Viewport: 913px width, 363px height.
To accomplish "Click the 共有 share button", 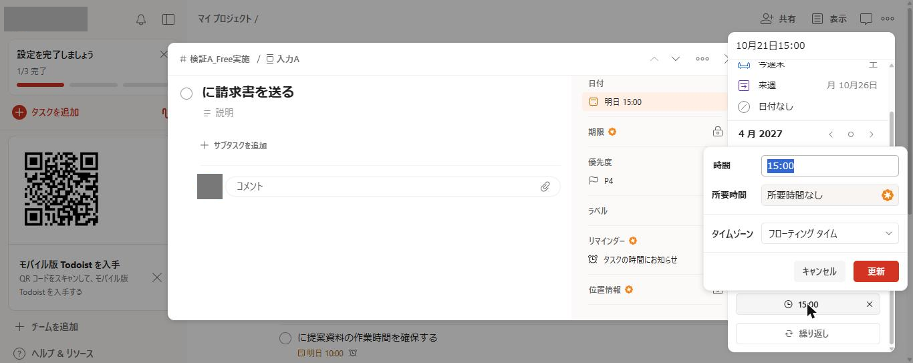I will tap(778, 19).
